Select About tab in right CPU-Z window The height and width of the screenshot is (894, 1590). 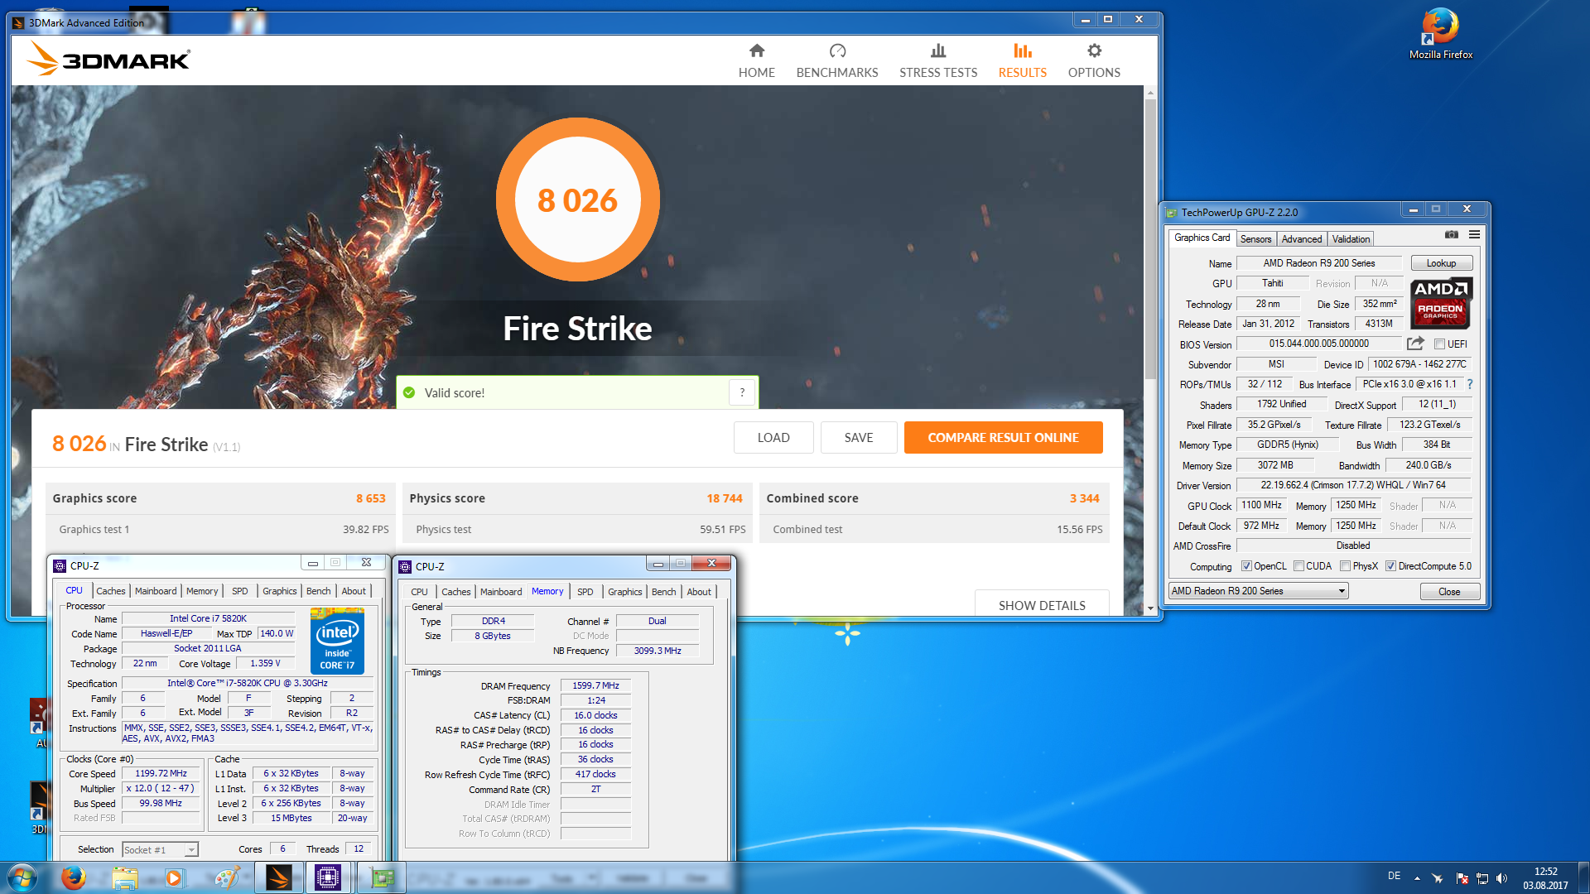(698, 592)
